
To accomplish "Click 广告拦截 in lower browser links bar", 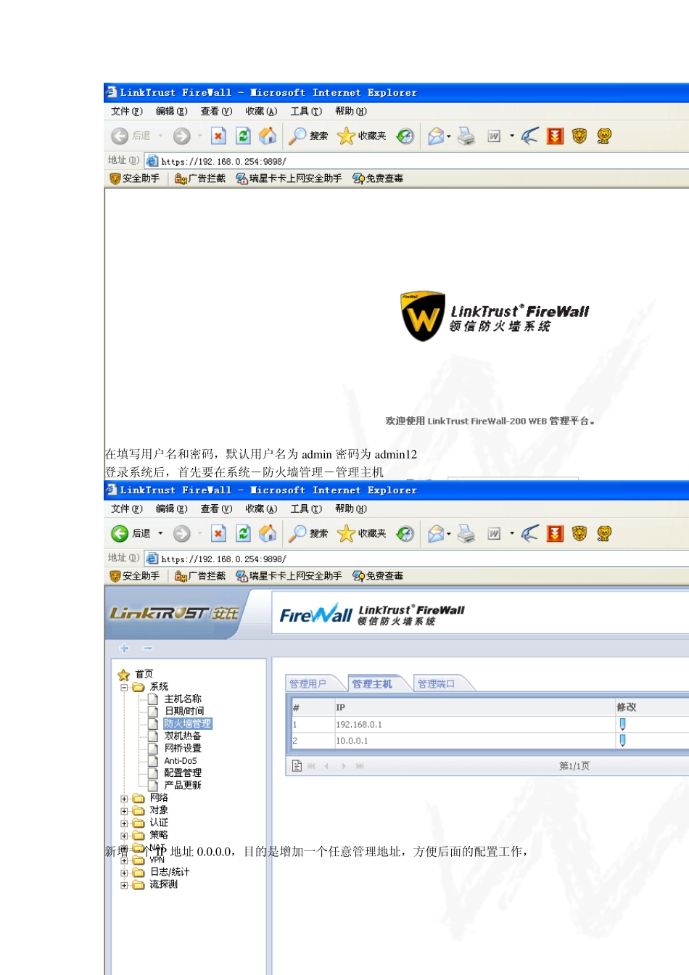I will 200,576.
